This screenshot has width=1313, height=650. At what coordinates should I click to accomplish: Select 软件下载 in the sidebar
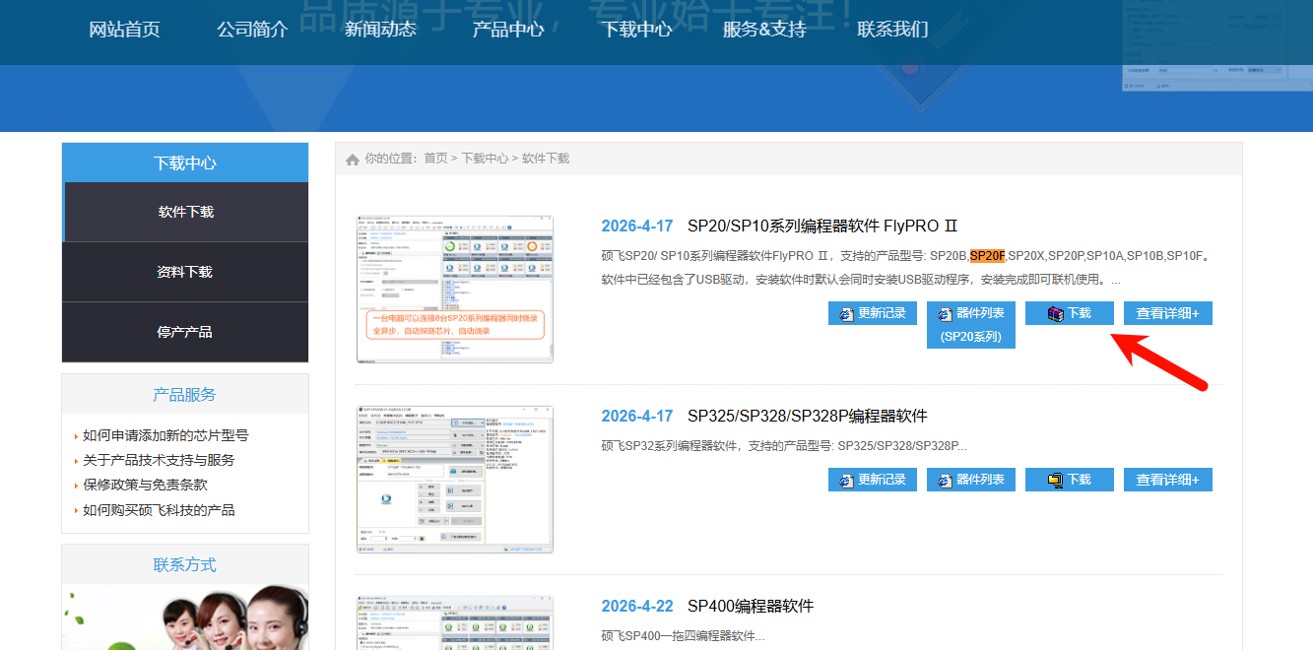[185, 212]
